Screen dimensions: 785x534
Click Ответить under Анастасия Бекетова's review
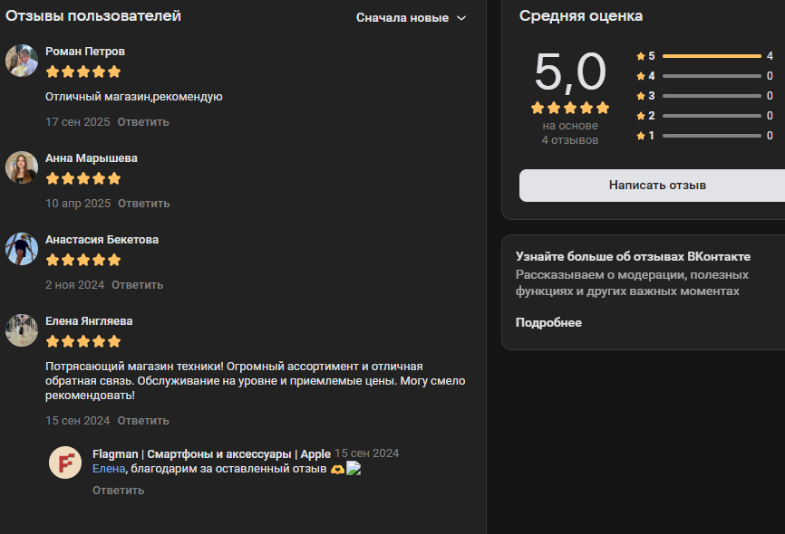[137, 285]
